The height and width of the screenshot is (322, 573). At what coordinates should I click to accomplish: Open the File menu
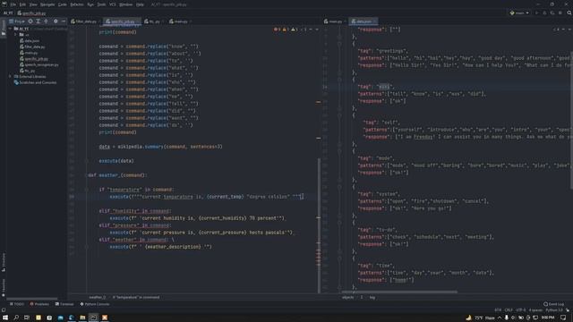pos(13,4)
